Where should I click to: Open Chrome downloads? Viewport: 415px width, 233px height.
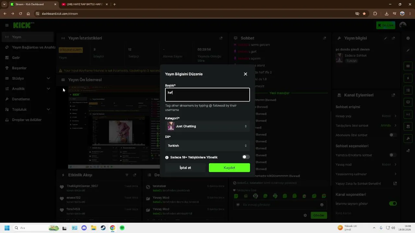[386, 14]
